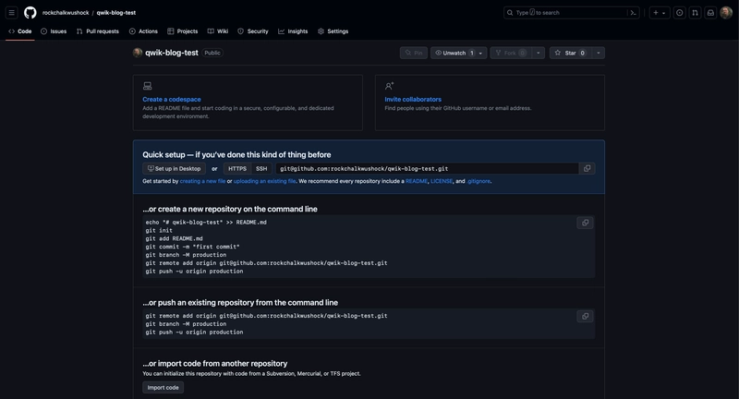Viewport: 739px width, 399px height.
Task: Expand the Fork options dropdown arrow
Action: pyautogui.click(x=539, y=53)
